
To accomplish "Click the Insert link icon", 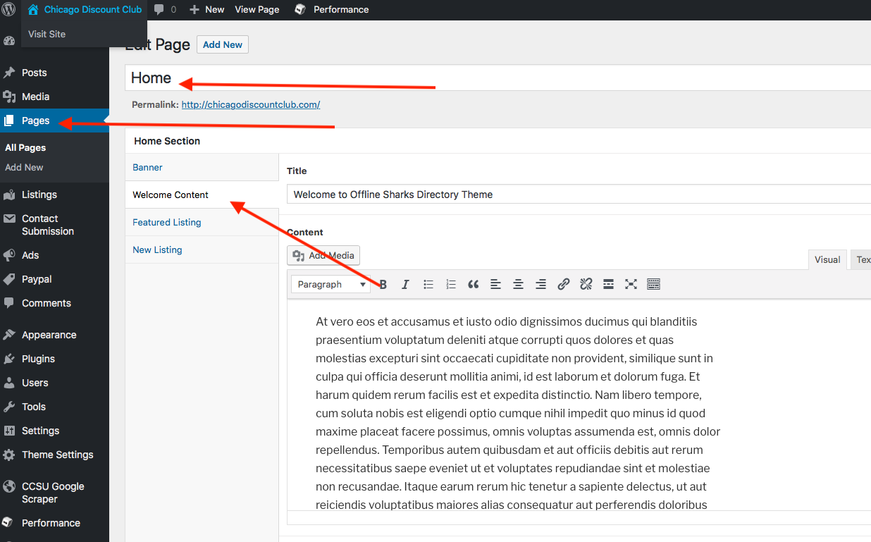I will (563, 284).
